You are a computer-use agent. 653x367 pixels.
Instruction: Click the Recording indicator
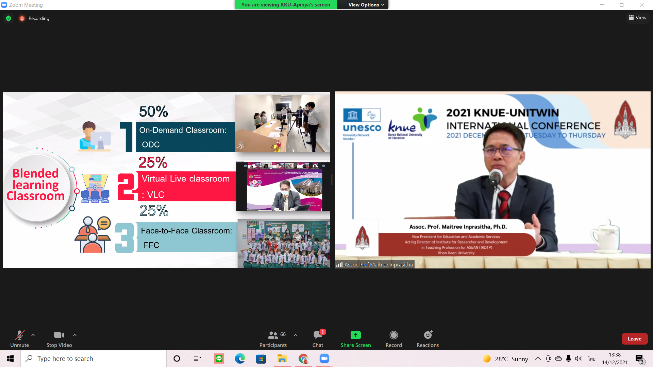pos(34,18)
